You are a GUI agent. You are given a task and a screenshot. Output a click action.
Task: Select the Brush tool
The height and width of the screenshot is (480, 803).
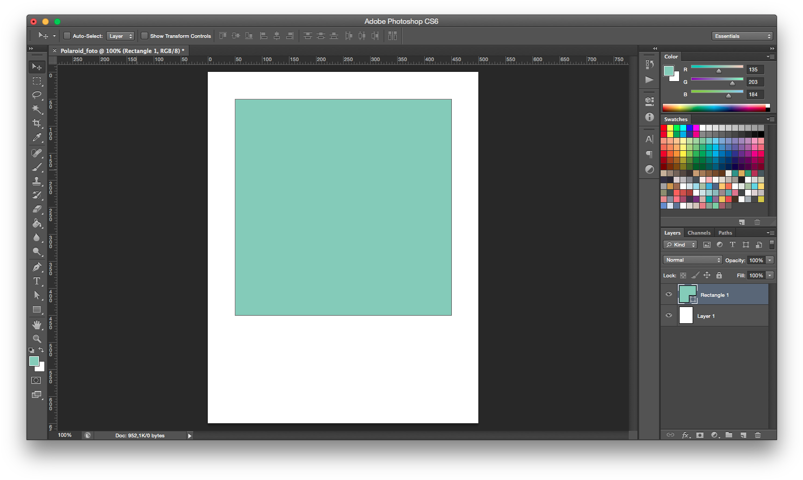[x=37, y=167]
